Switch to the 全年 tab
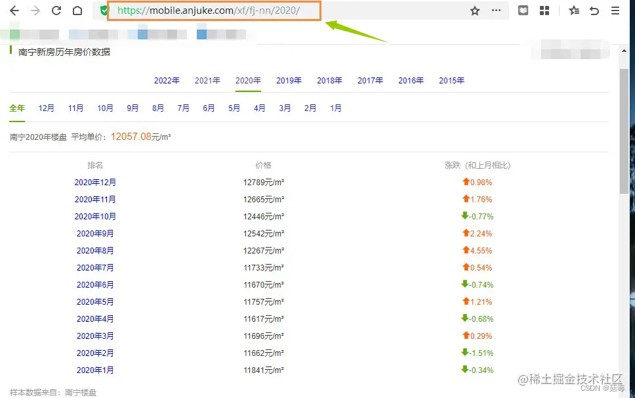Screen dimensions: 635x398 [17, 108]
